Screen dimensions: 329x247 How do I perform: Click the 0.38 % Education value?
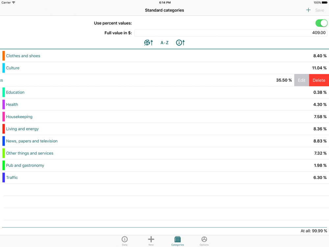[x=320, y=92]
